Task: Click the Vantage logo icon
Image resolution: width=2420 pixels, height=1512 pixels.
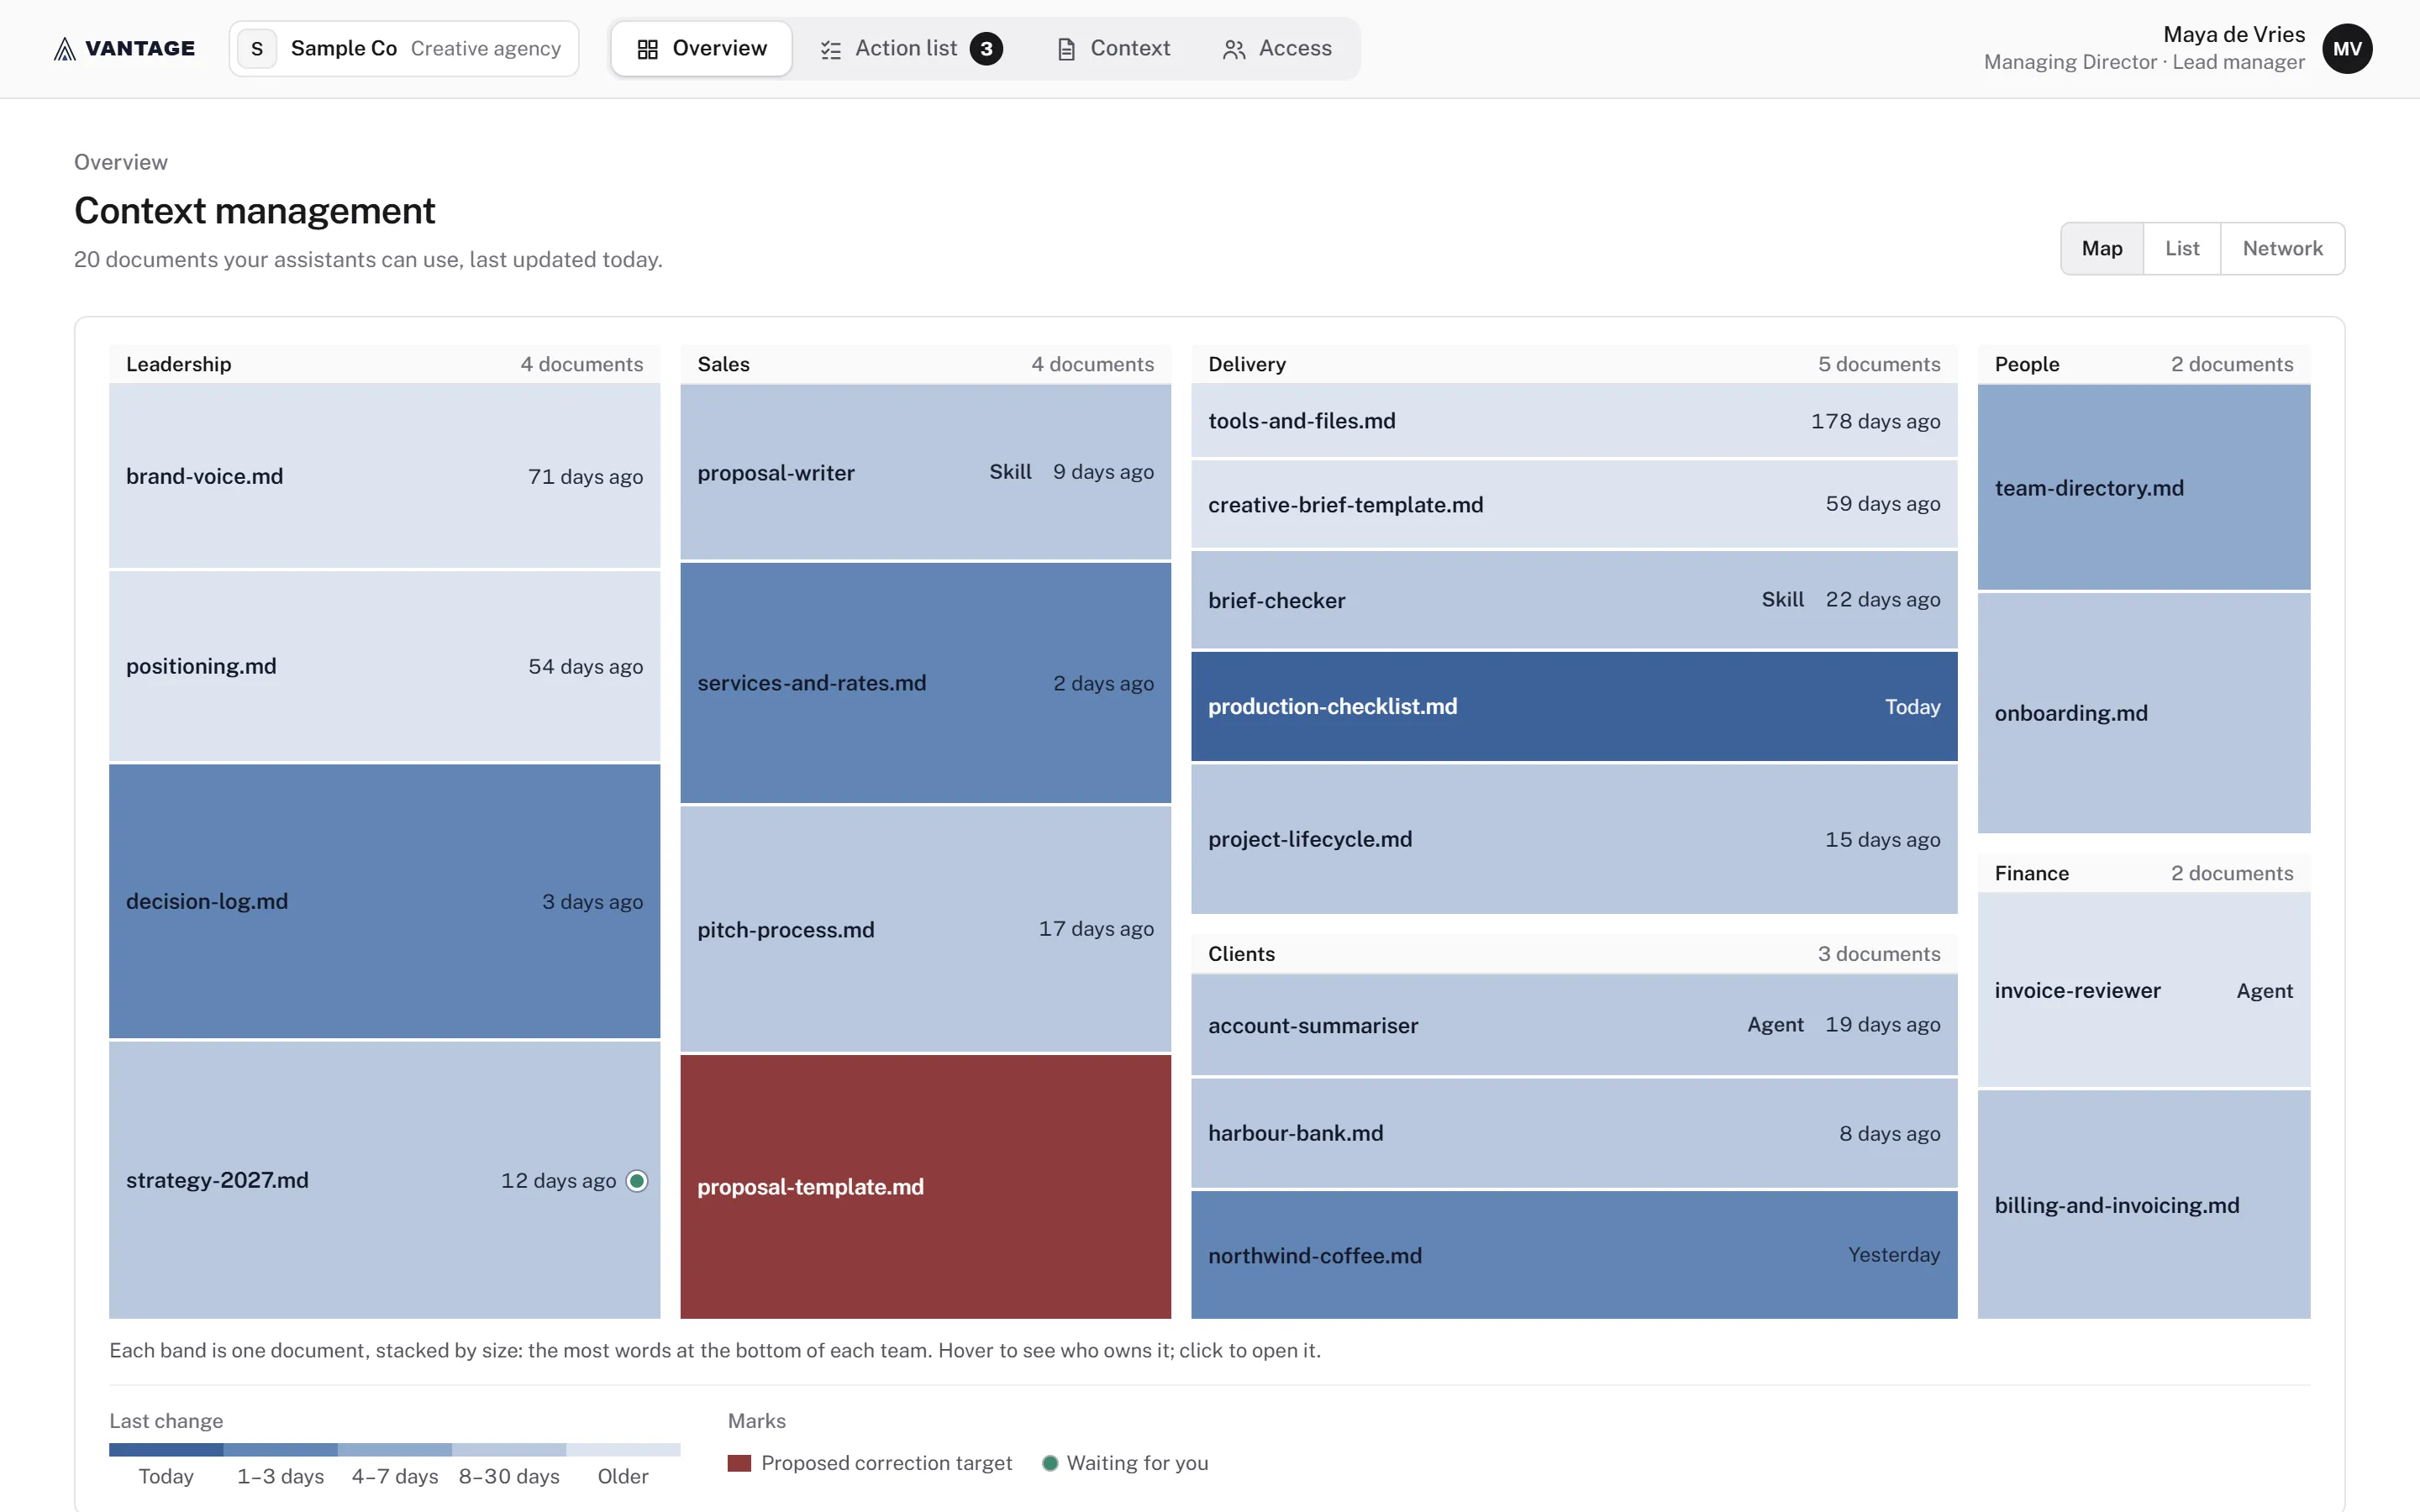Action: (x=65, y=48)
